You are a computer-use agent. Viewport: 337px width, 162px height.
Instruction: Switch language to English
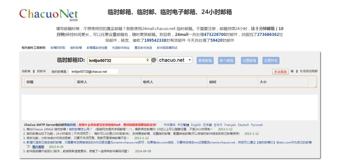196,125
